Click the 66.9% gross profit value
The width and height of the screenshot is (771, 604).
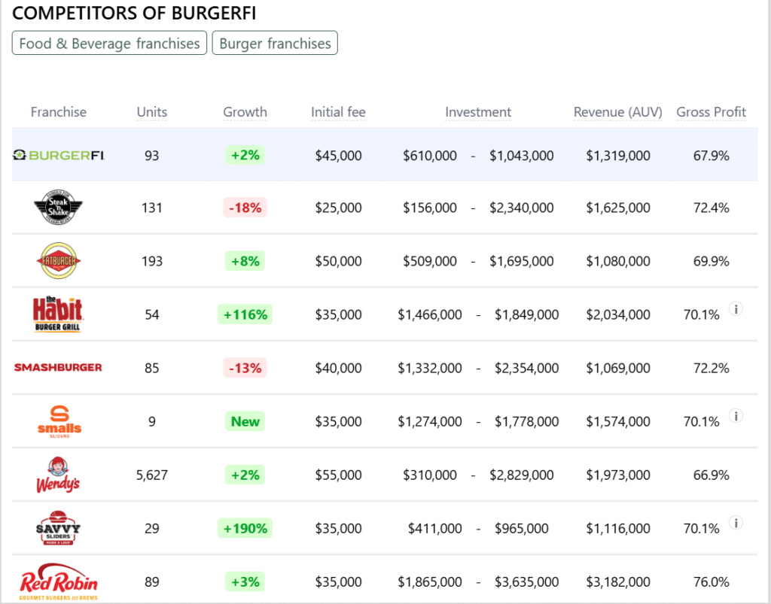pyautogui.click(x=711, y=475)
